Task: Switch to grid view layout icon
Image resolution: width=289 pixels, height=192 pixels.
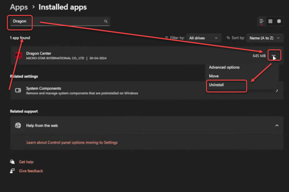Action: pos(270,21)
